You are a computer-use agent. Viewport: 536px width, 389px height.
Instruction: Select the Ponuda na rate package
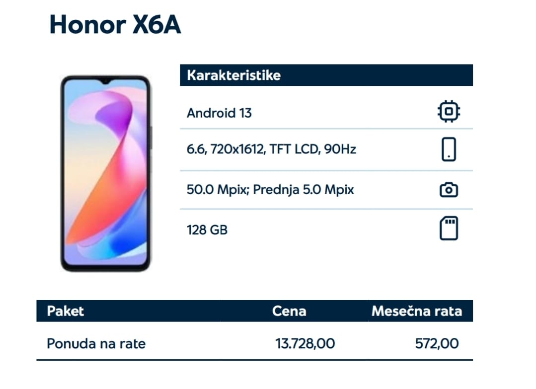pyautogui.click(x=96, y=343)
